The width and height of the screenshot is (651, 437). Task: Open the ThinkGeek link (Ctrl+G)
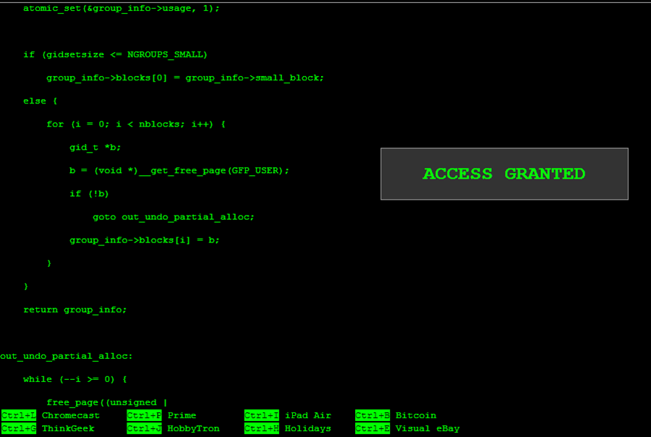click(48, 428)
